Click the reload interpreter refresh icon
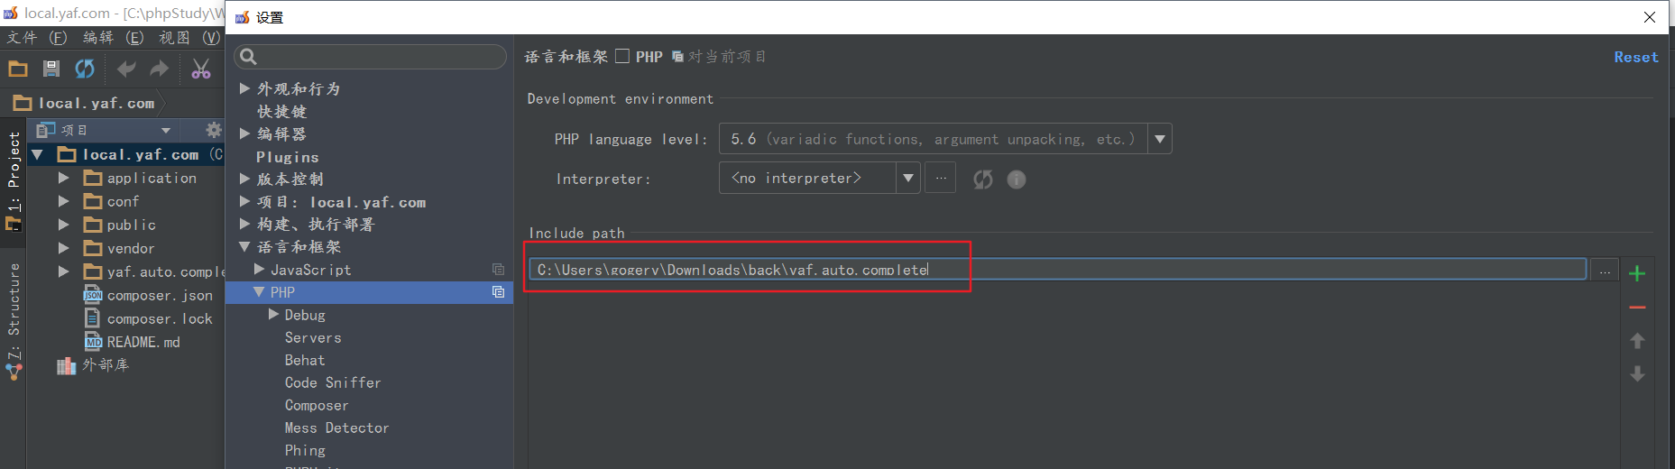Screen dimensions: 1675x469 tap(982, 179)
